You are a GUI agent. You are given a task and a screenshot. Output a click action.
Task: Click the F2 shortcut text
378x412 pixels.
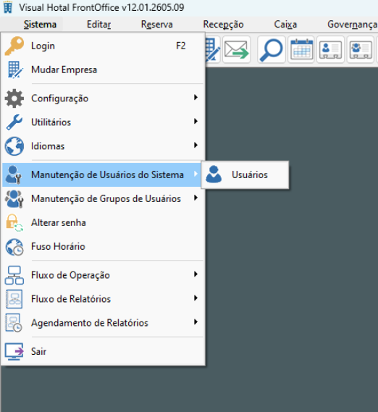pyautogui.click(x=181, y=46)
